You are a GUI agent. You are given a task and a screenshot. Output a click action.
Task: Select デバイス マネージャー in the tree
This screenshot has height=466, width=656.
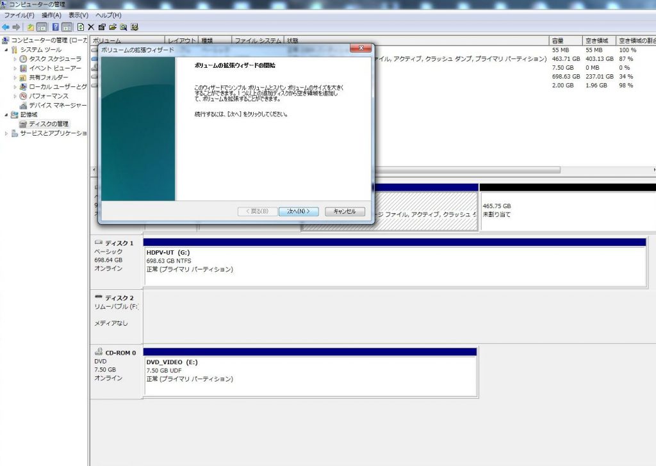tap(57, 105)
